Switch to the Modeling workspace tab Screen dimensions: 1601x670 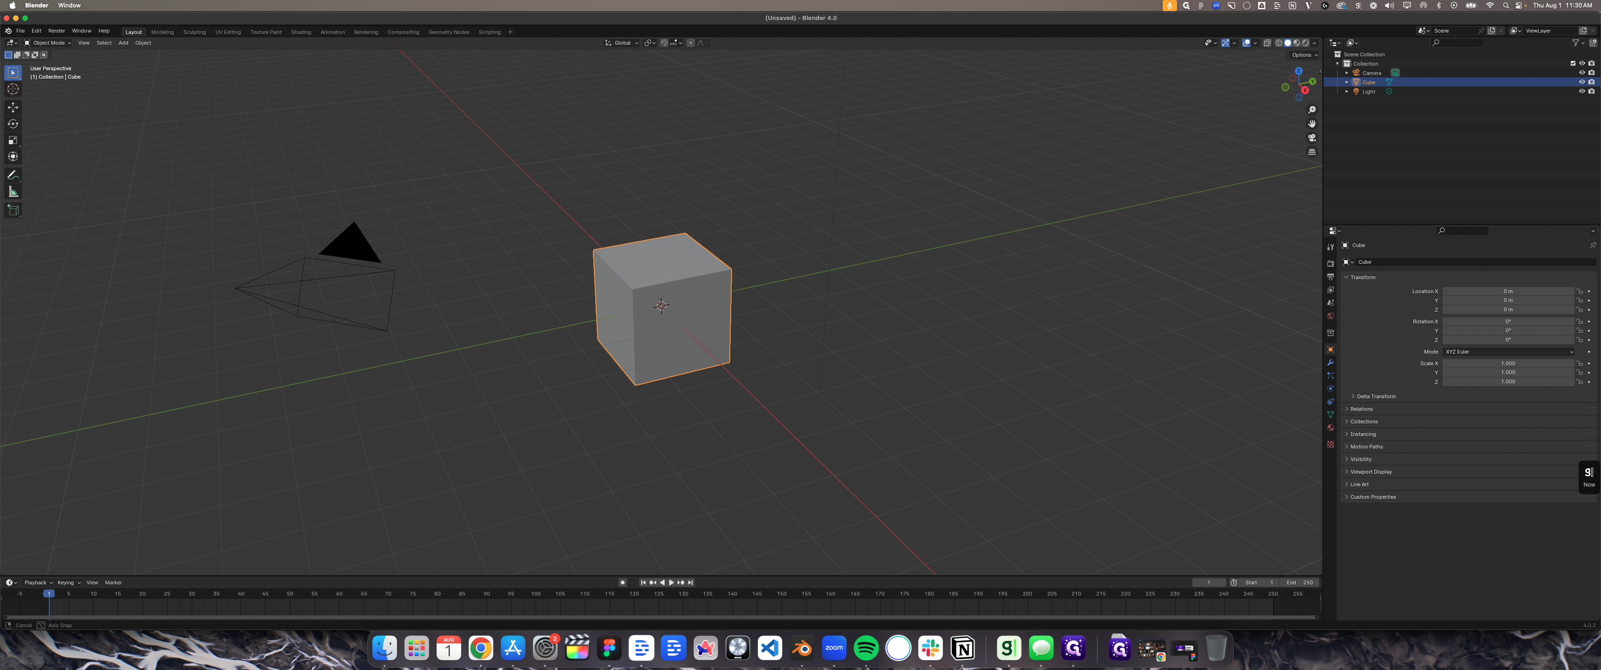tap(162, 32)
